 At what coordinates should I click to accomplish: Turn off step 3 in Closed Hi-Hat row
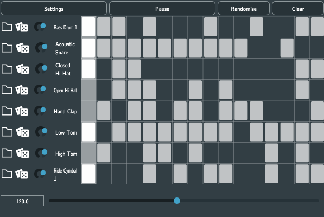119,69
